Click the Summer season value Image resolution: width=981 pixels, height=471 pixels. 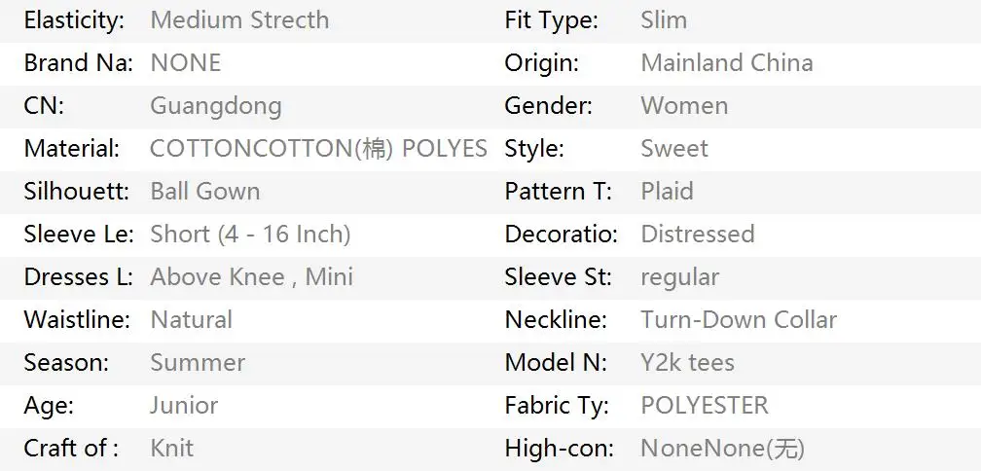coord(198,362)
